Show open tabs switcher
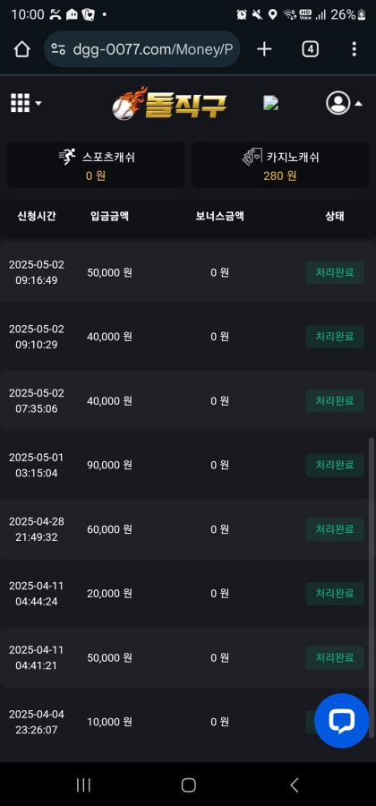The width and height of the screenshot is (376, 806). [x=310, y=49]
